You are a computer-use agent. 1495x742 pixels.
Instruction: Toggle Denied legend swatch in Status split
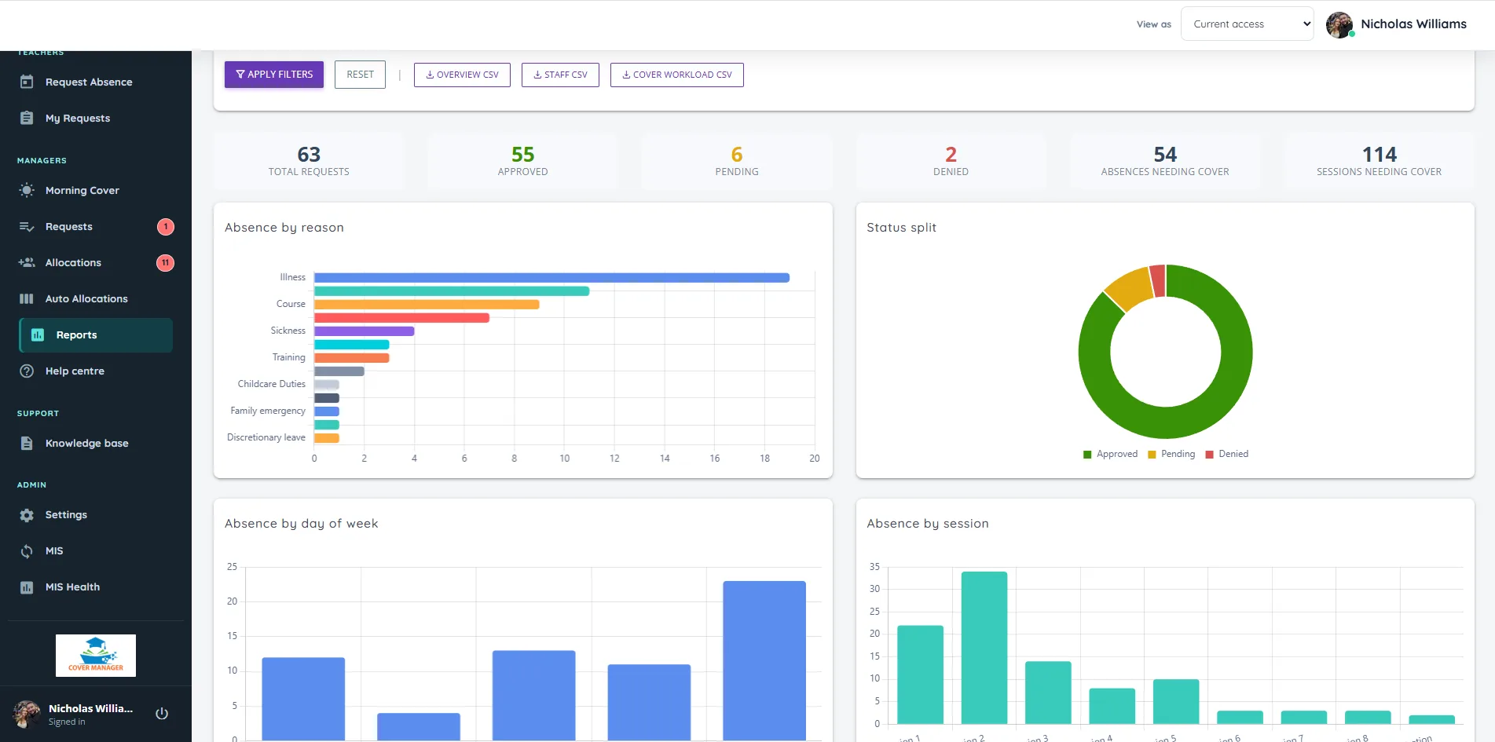click(1210, 455)
